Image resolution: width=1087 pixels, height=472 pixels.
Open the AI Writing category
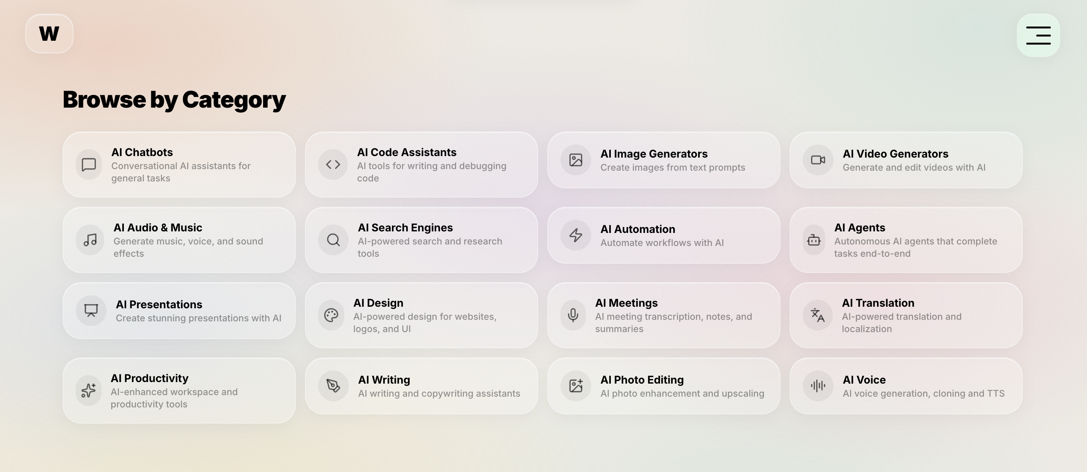(422, 386)
